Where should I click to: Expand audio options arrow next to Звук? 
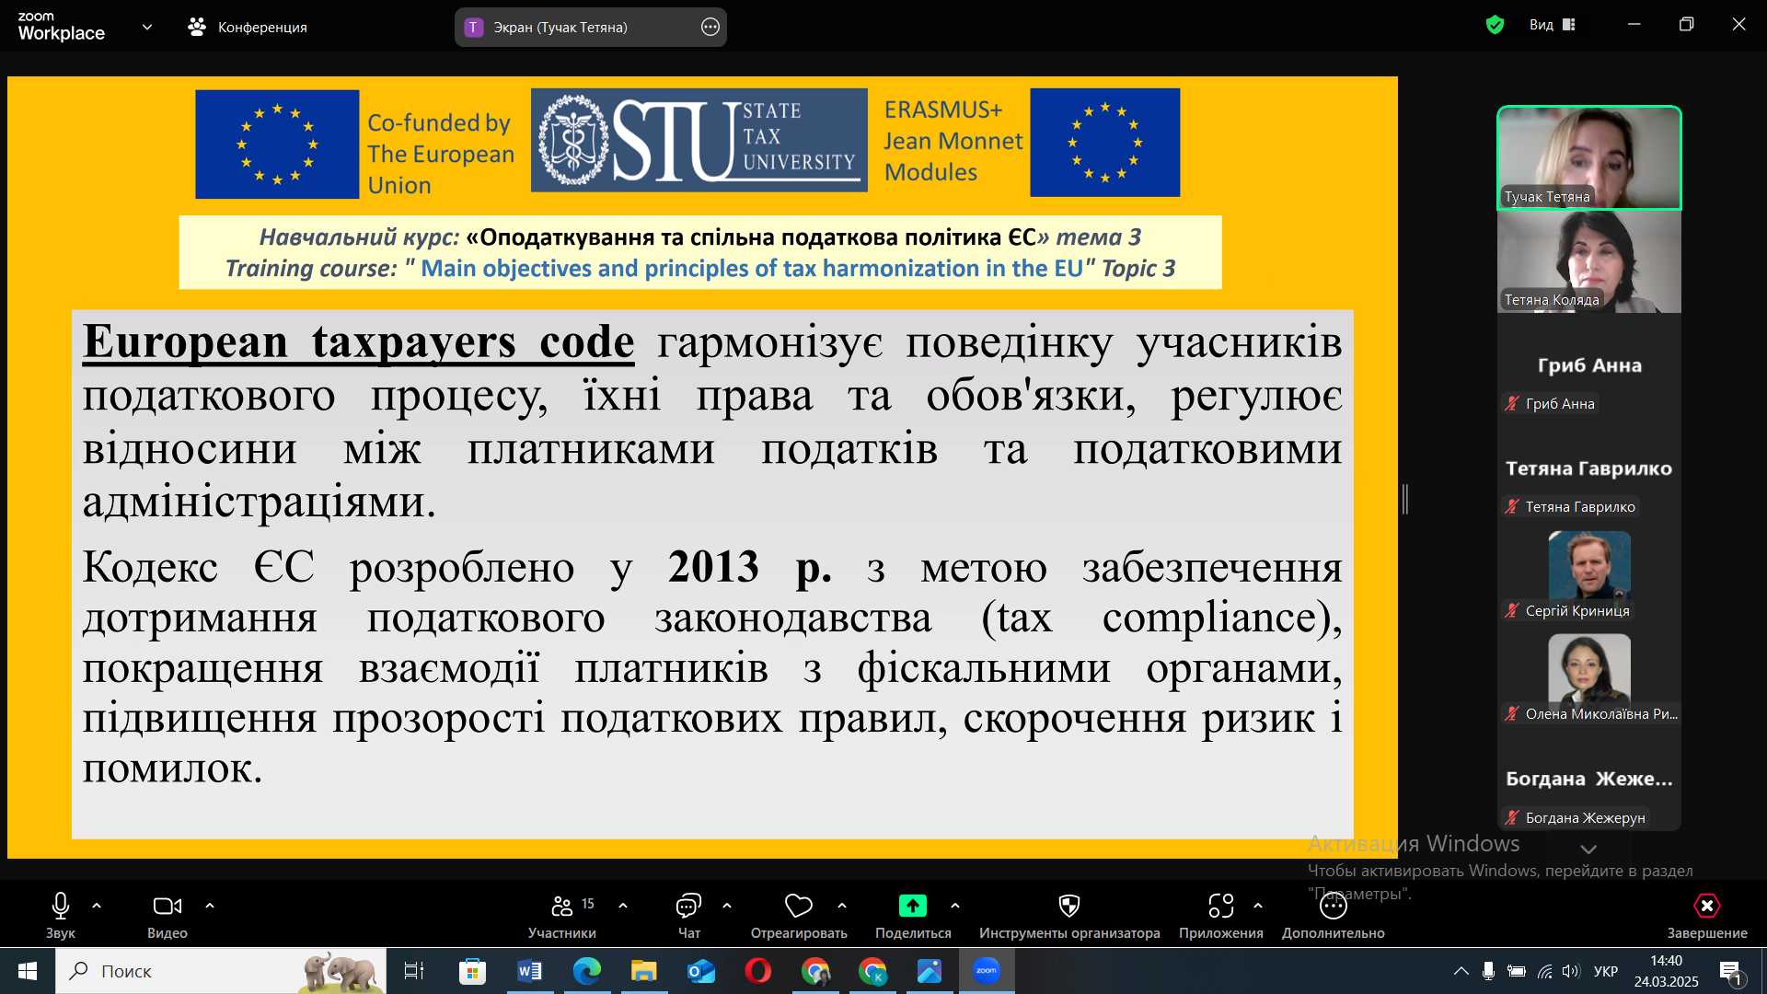point(97,906)
